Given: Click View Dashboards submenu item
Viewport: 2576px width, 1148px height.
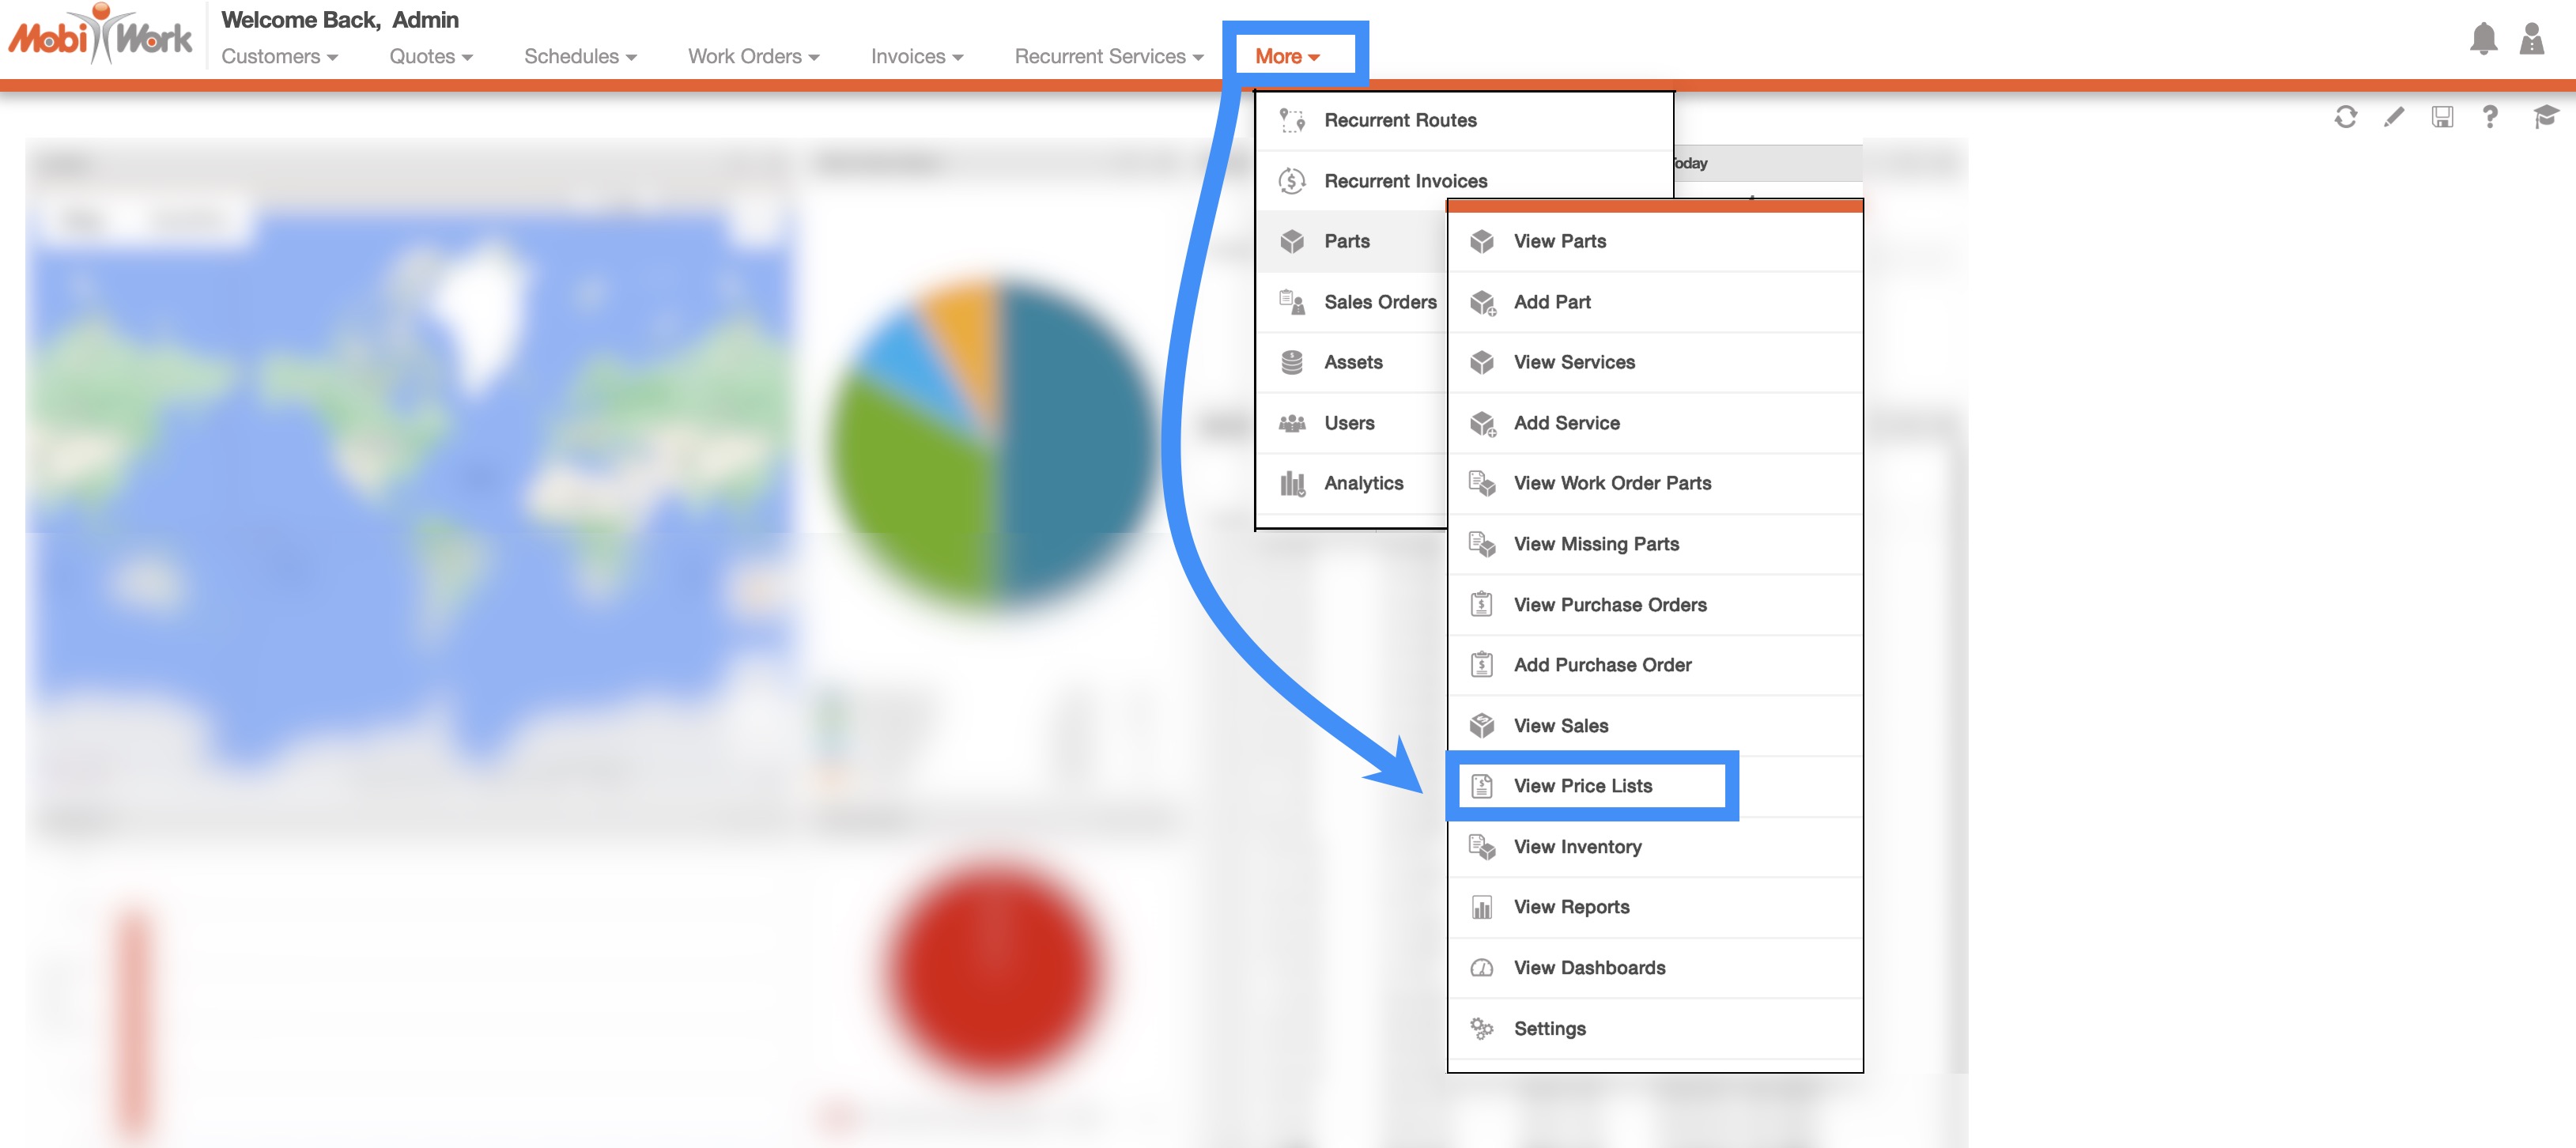Looking at the screenshot, I should (1589, 968).
